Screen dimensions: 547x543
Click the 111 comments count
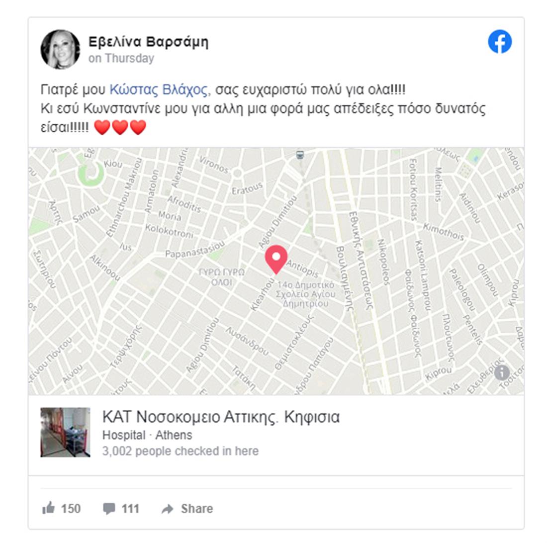click(x=130, y=509)
